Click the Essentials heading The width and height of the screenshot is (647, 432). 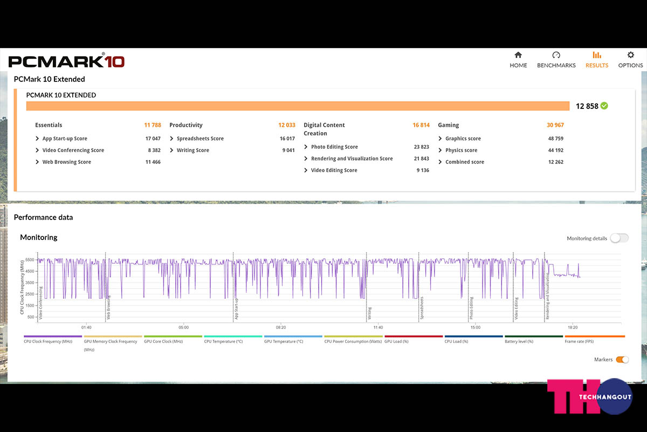point(49,125)
